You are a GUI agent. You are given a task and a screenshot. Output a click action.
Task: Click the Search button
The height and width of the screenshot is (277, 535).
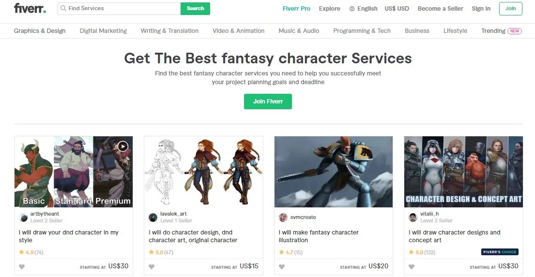(x=195, y=9)
